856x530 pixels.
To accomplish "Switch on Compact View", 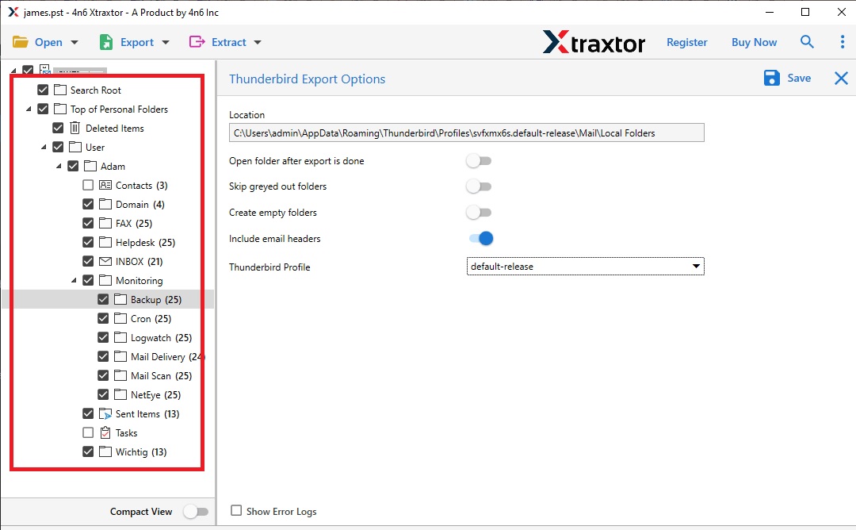I will 197,511.
